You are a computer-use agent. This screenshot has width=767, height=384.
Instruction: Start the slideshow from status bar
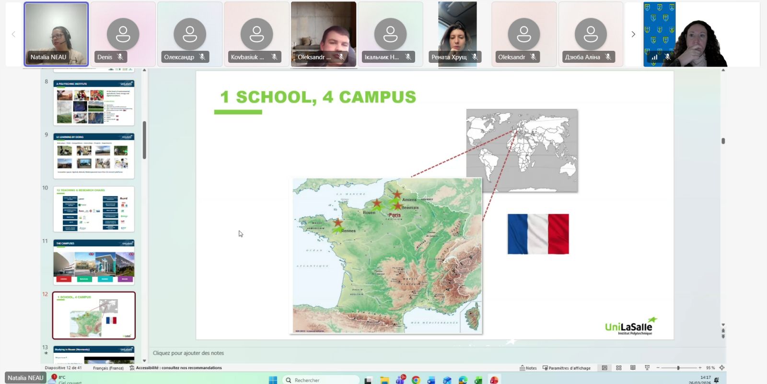647,368
